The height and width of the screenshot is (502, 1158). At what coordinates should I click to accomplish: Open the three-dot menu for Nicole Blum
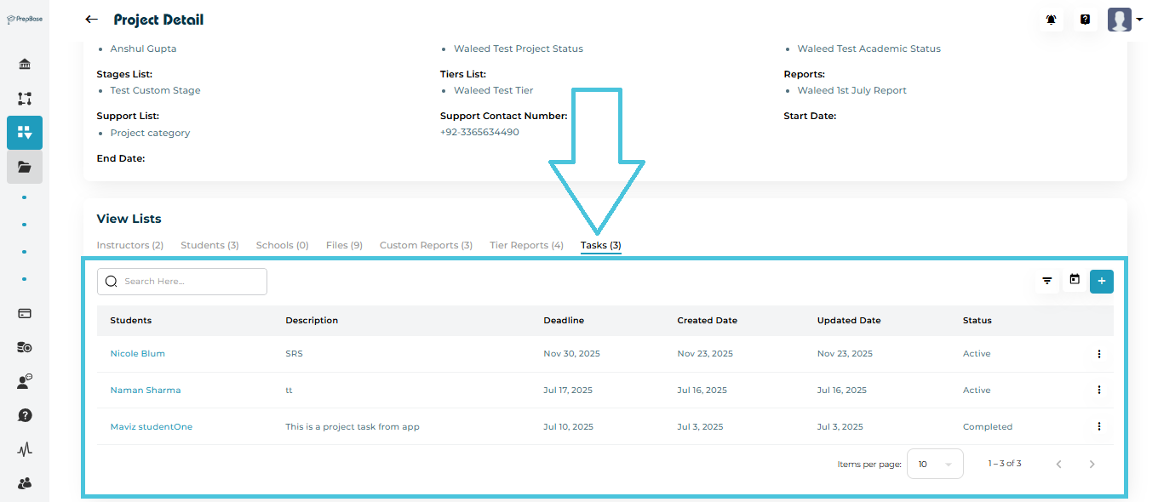(x=1099, y=354)
